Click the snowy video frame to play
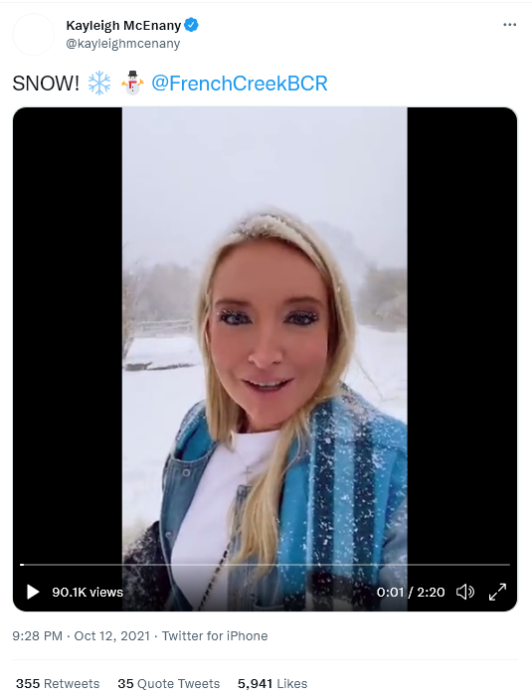 click(265, 334)
